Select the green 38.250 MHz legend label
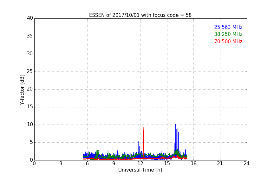Image resolution: width=274 pixels, height=183 pixels. coord(228,34)
